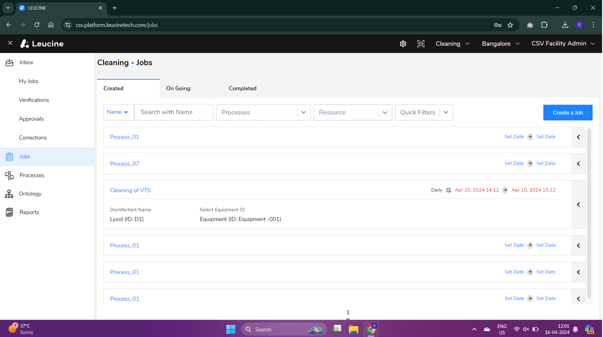Open the Chrome three-dot menu

point(593,25)
